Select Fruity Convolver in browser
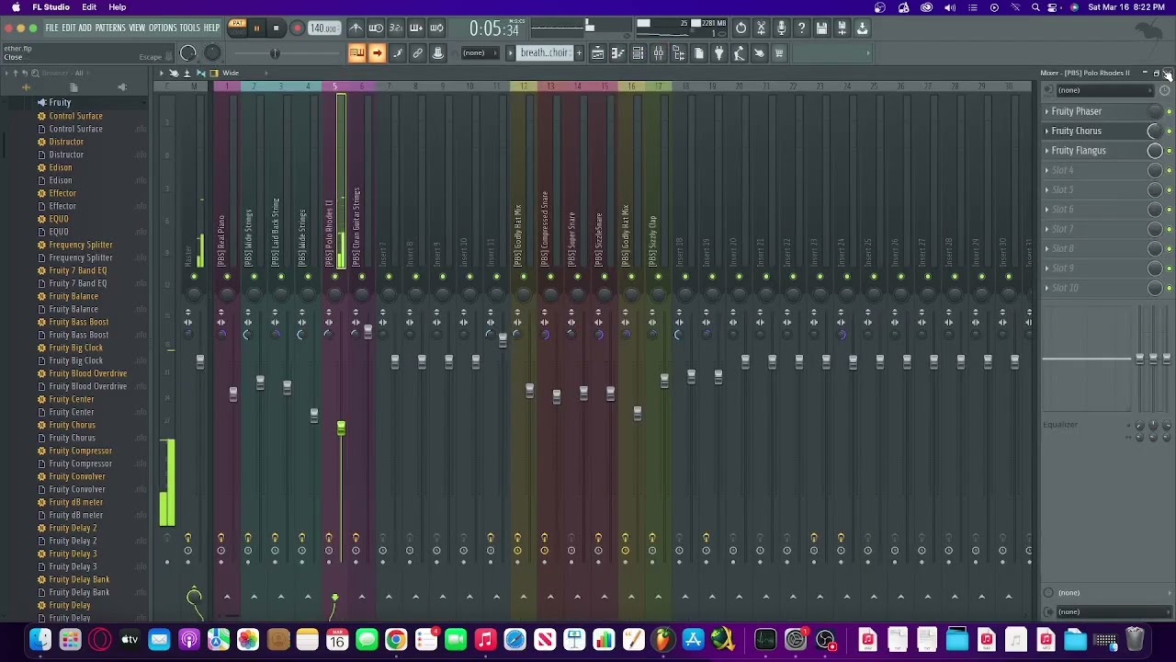1176x662 pixels. (77, 476)
